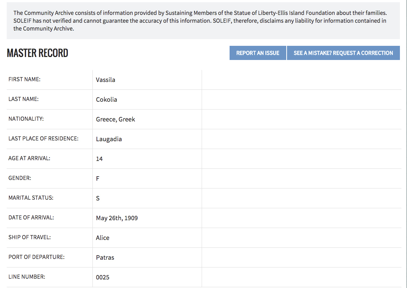Click the arrival date May 26th, 1909
The width and height of the screenshot is (407, 288).
[x=117, y=218]
